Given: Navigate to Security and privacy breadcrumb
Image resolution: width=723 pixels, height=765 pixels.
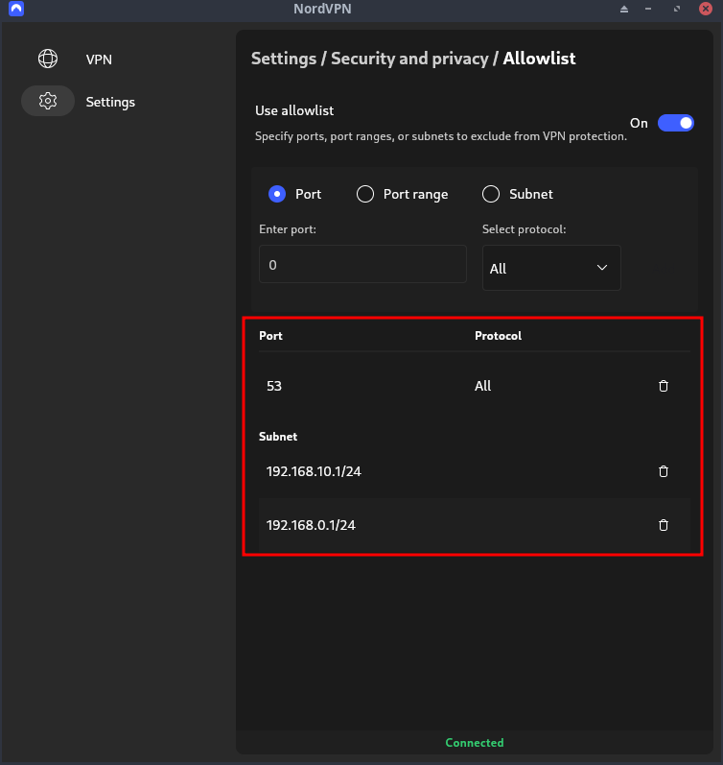Looking at the screenshot, I should 409,59.
